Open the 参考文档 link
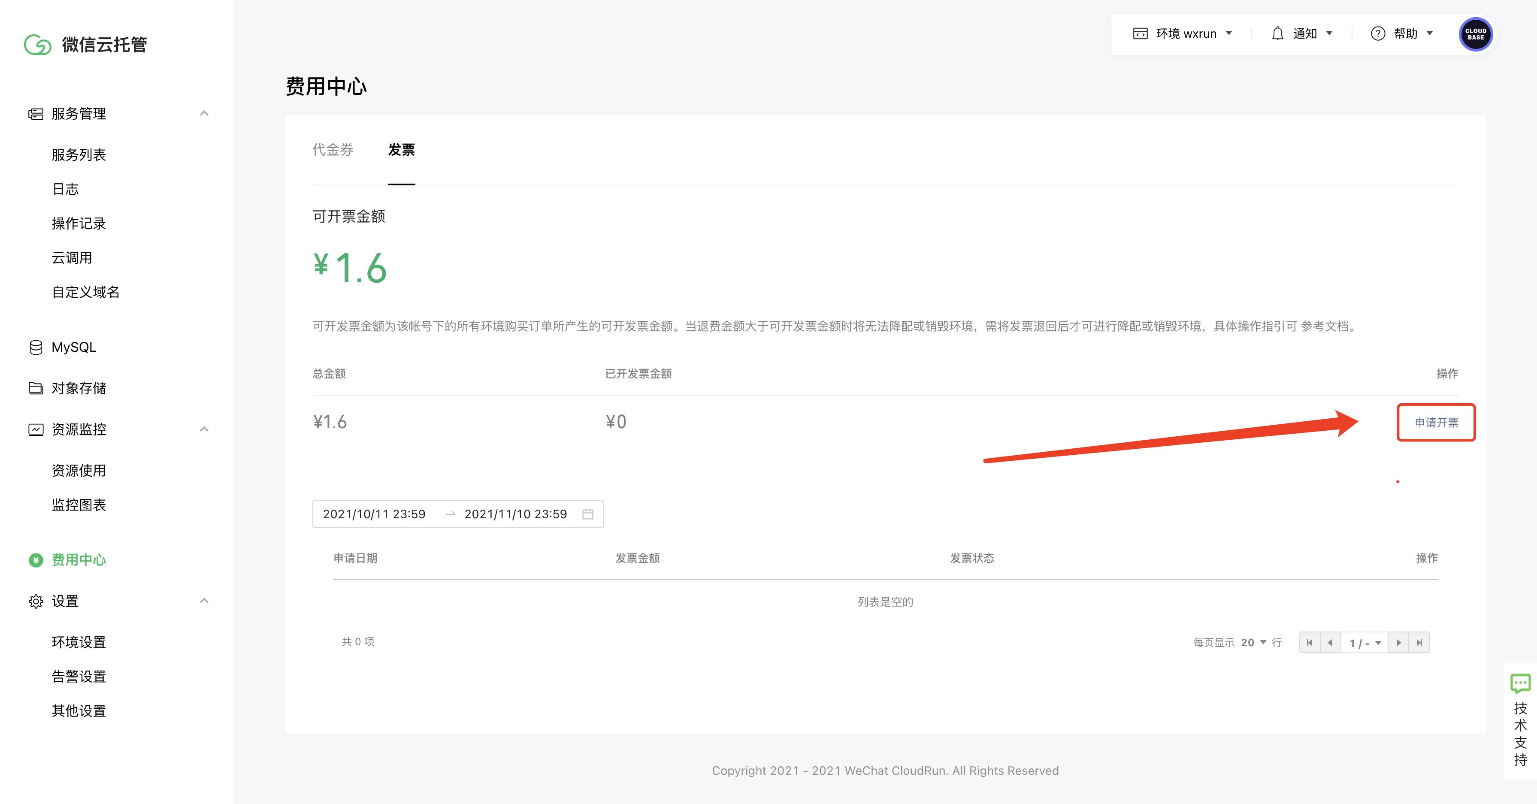The width and height of the screenshot is (1537, 804). click(1324, 326)
